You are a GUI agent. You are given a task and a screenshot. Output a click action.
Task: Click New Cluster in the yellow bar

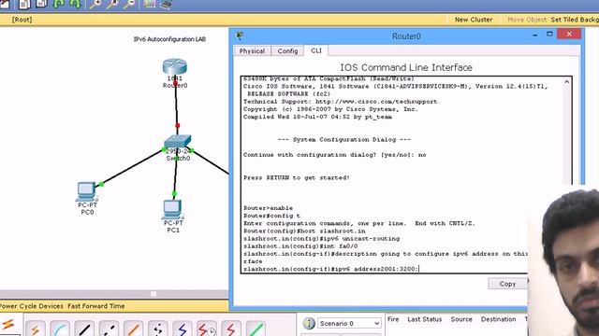click(x=474, y=20)
